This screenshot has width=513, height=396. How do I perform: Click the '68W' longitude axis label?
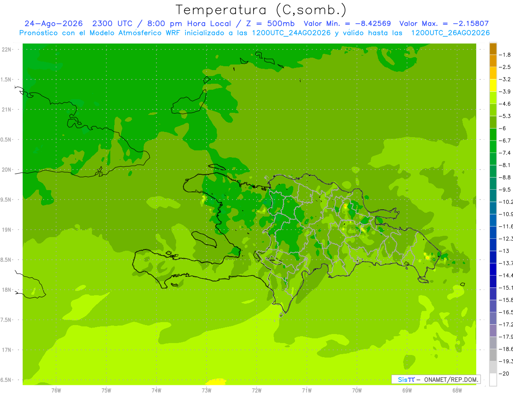[457, 390]
